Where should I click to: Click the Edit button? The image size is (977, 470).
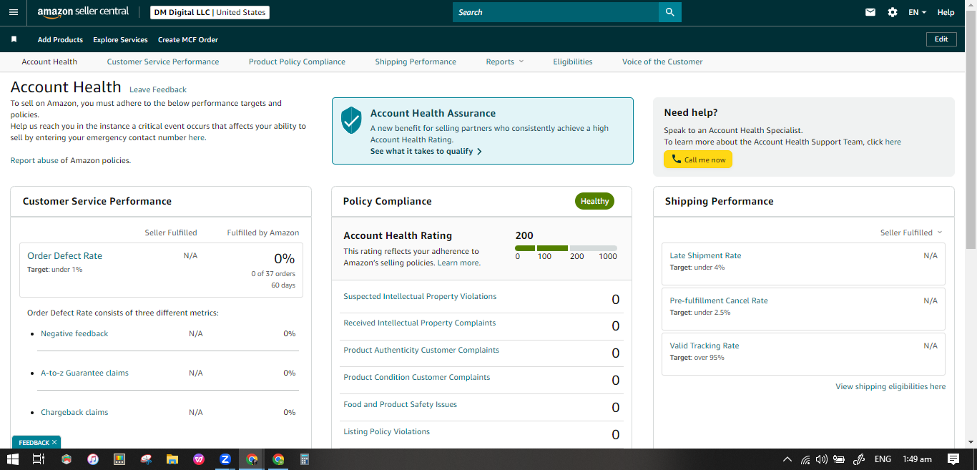941,39
